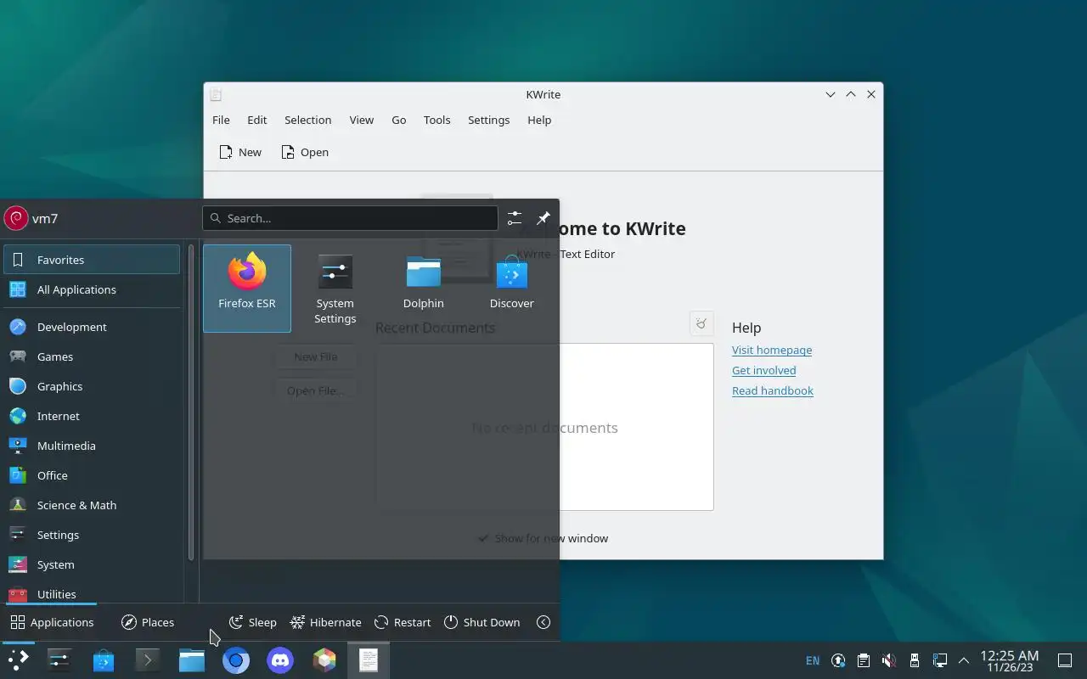Viewport: 1087px width, 679px height.
Task: Open system updates tray icon
Action: (x=838, y=660)
